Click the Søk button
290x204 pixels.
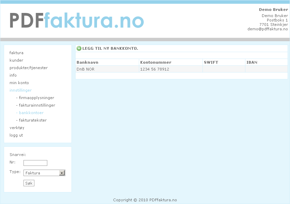pyautogui.click(x=29, y=183)
